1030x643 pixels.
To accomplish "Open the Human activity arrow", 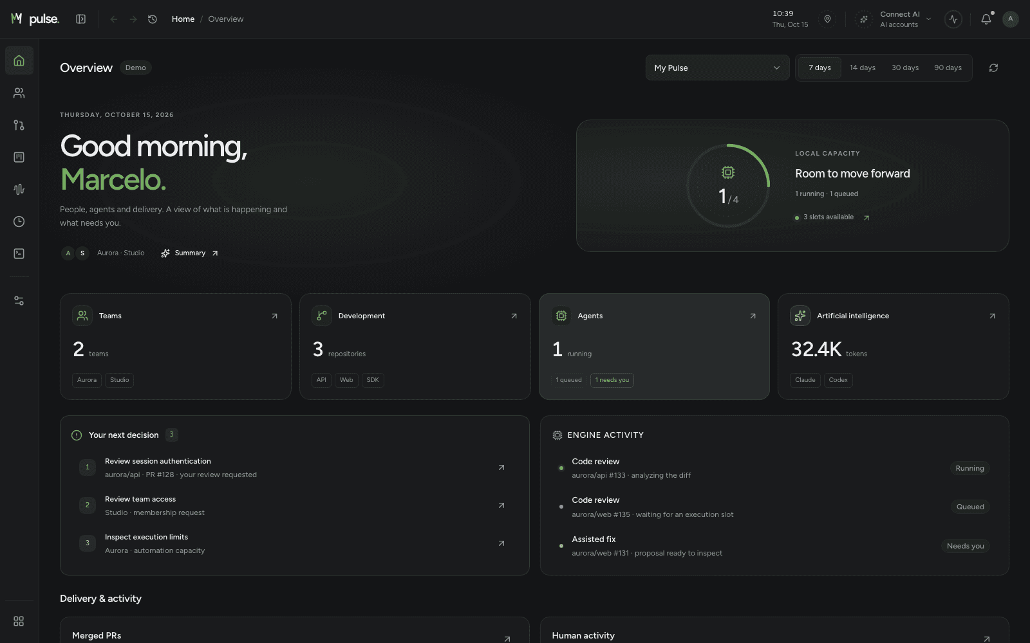I will coord(986,638).
